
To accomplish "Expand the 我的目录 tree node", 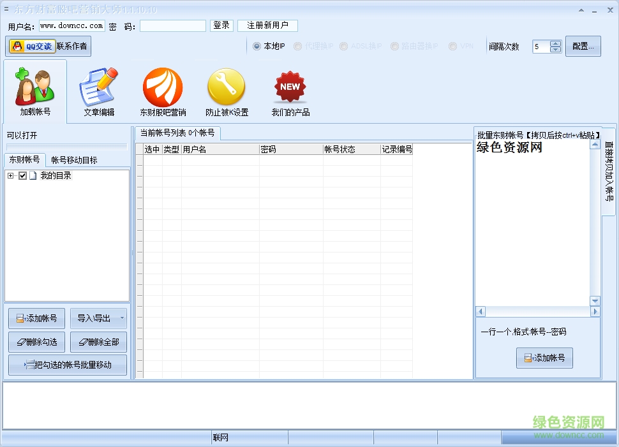I will click(10, 175).
